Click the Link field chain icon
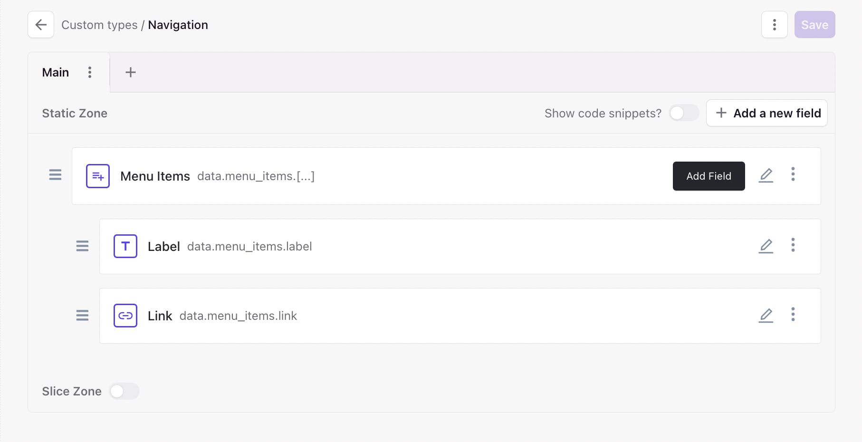 coord(125,316)
